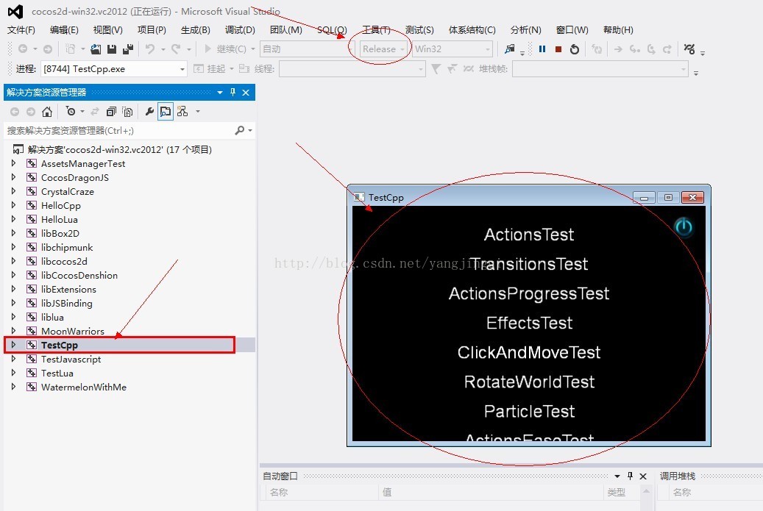Click the breakpoint/IntelliTrace icon at toolbar end

689,49
